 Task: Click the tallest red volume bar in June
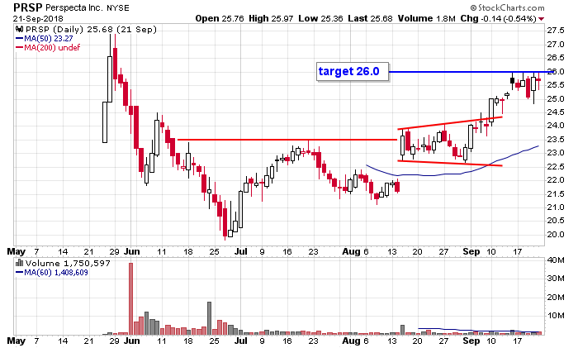click(x=130, y=298)
